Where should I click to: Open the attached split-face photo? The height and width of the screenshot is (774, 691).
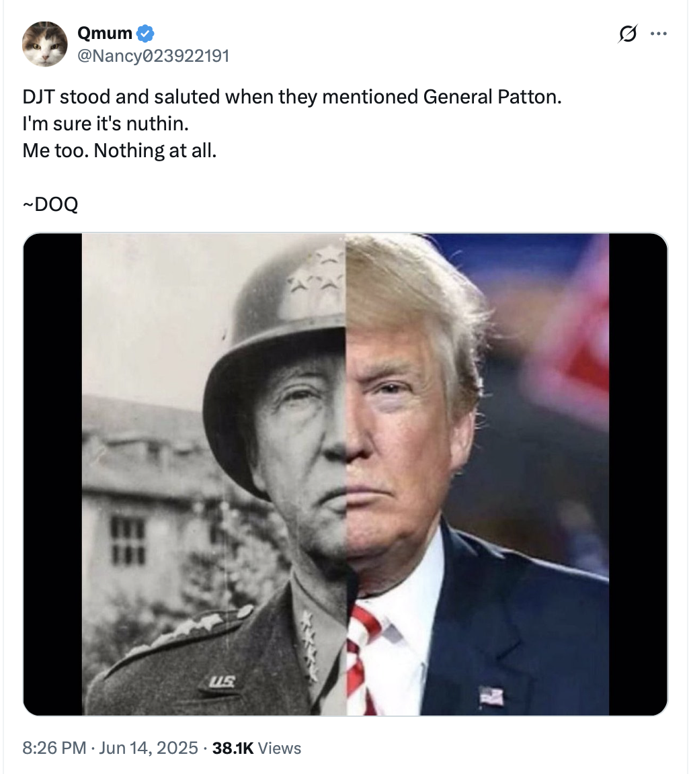pyautogui.click(x=345, y=474)
